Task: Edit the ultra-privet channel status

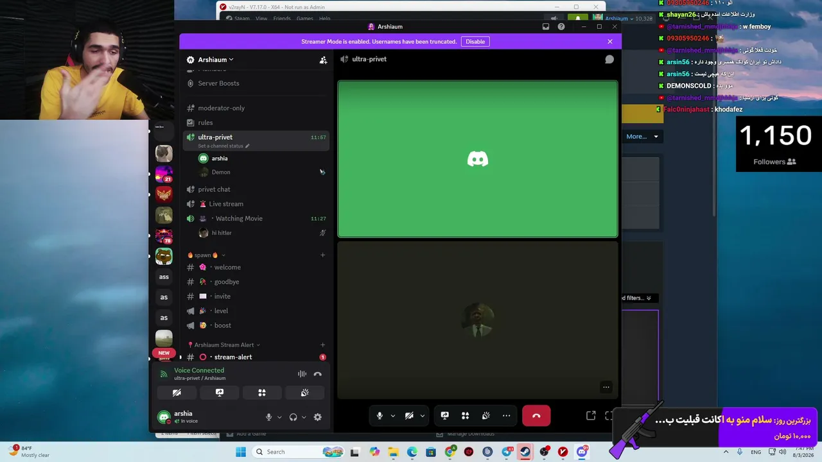Action: point(223,146)
